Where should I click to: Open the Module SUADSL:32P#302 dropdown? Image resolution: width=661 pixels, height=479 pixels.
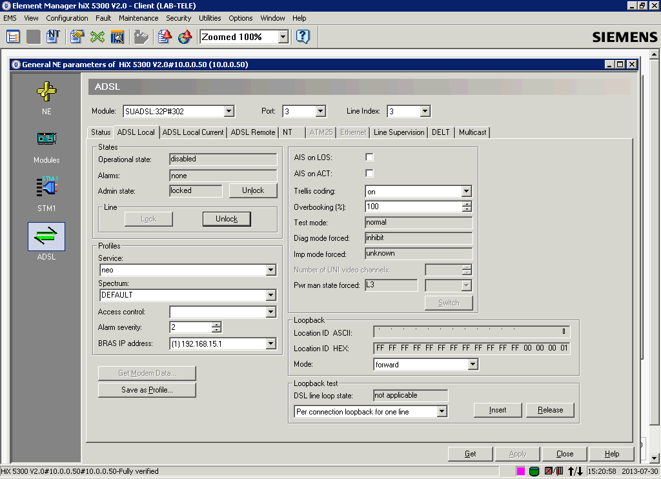pos(229,111)
